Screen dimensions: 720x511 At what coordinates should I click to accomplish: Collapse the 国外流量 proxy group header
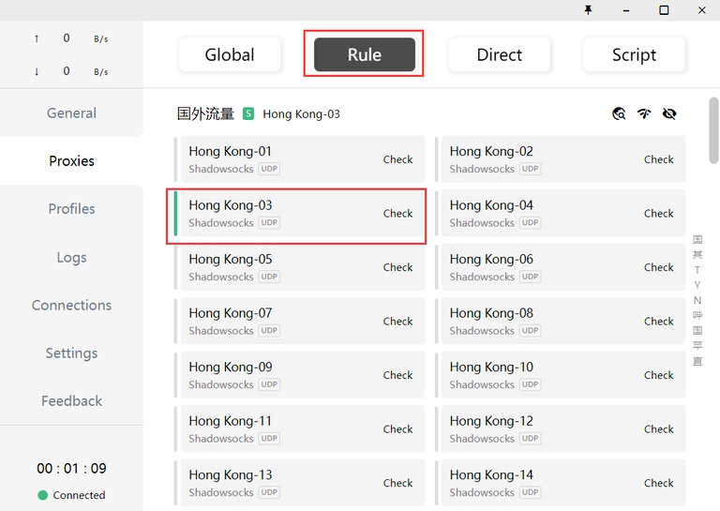[x=205, y=113]
